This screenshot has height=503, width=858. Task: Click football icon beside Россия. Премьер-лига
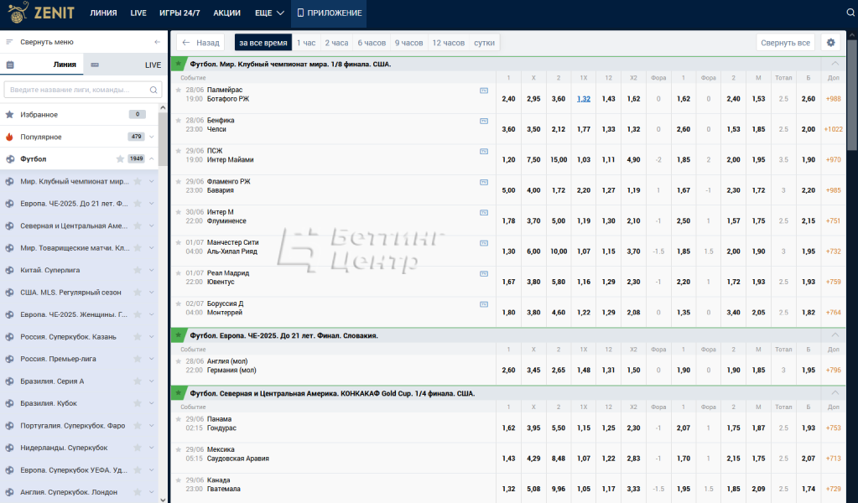point(9,359)
